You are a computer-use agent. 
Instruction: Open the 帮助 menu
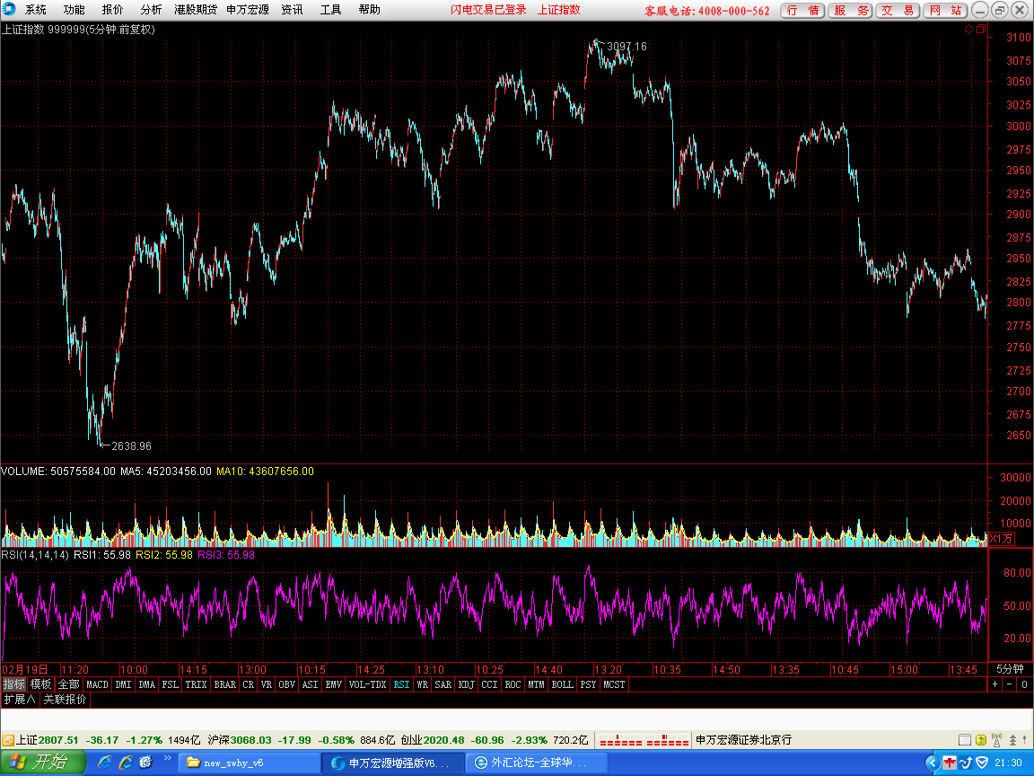click(369, 9)
